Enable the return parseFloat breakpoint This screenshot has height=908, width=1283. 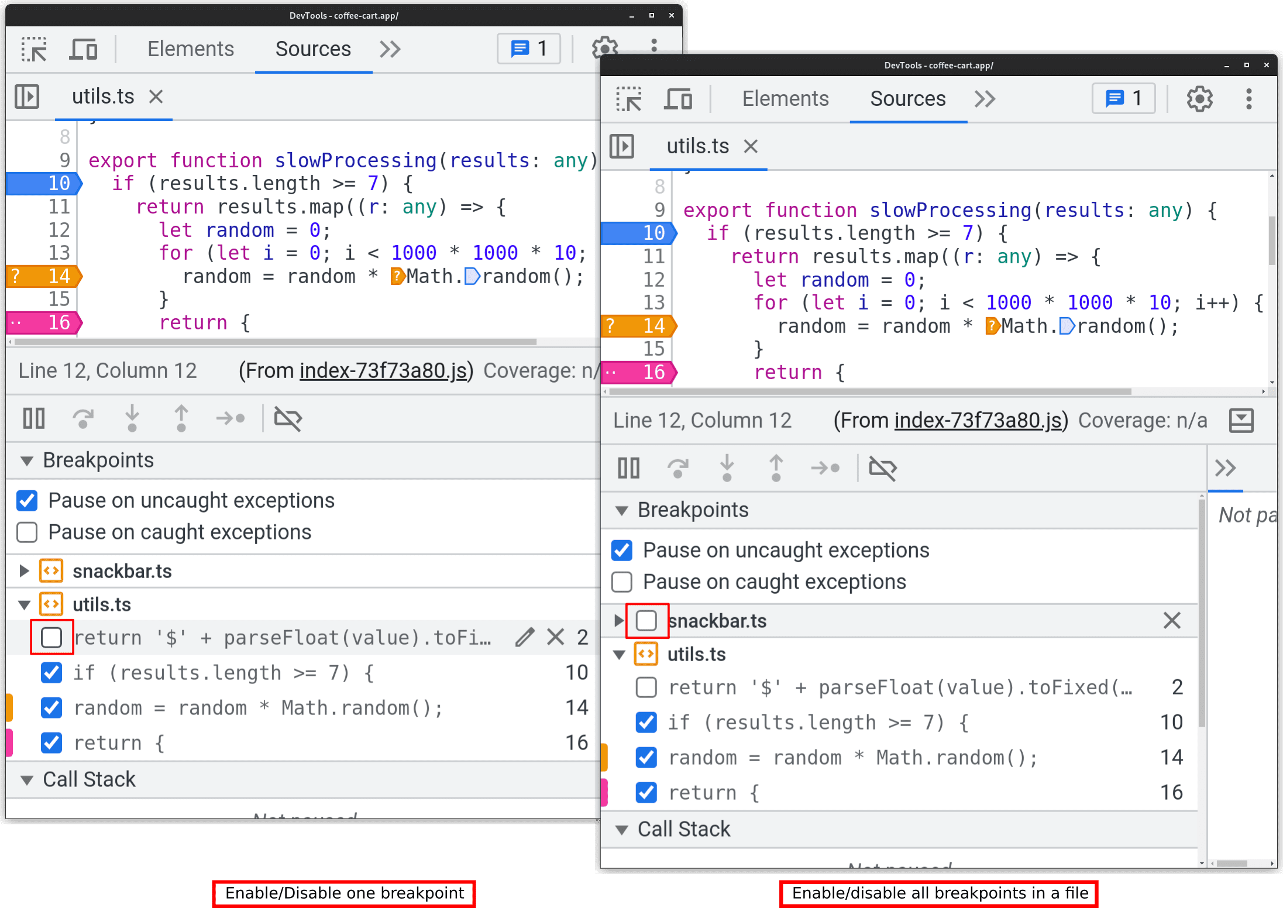[x=50, y=637]
